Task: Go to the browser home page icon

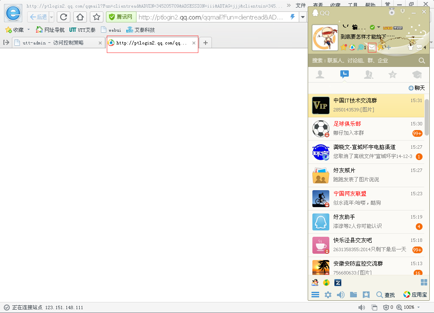Action: (80, 17)
